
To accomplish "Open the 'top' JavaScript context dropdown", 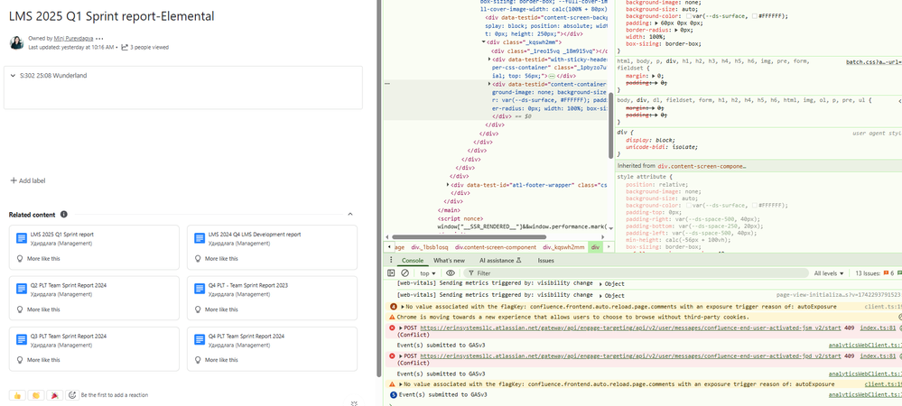I will [428, 272].
